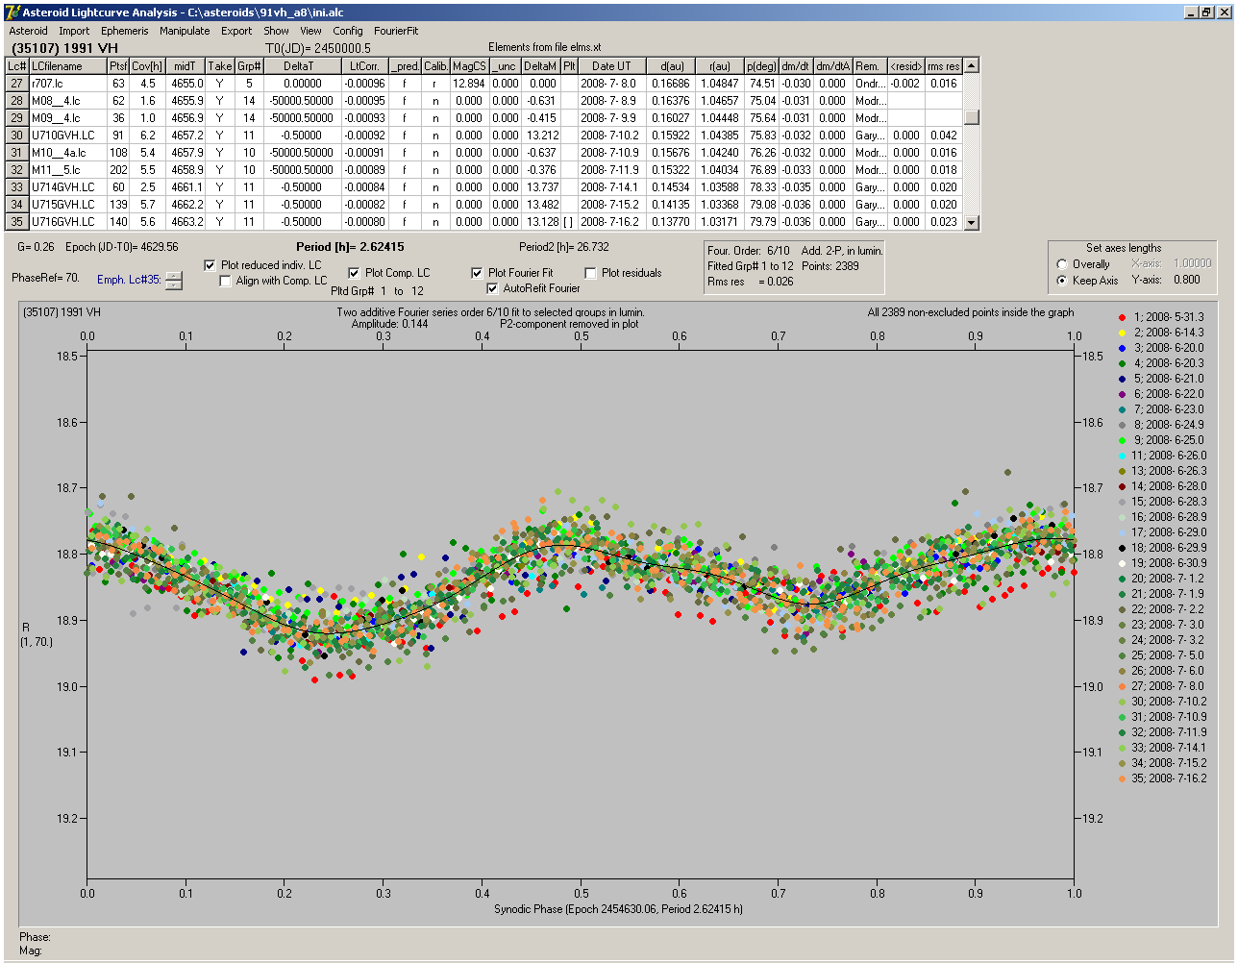Click the PhaseRef= 70. label
This screenshot has height=963, width=1238.
click(45, 278)
